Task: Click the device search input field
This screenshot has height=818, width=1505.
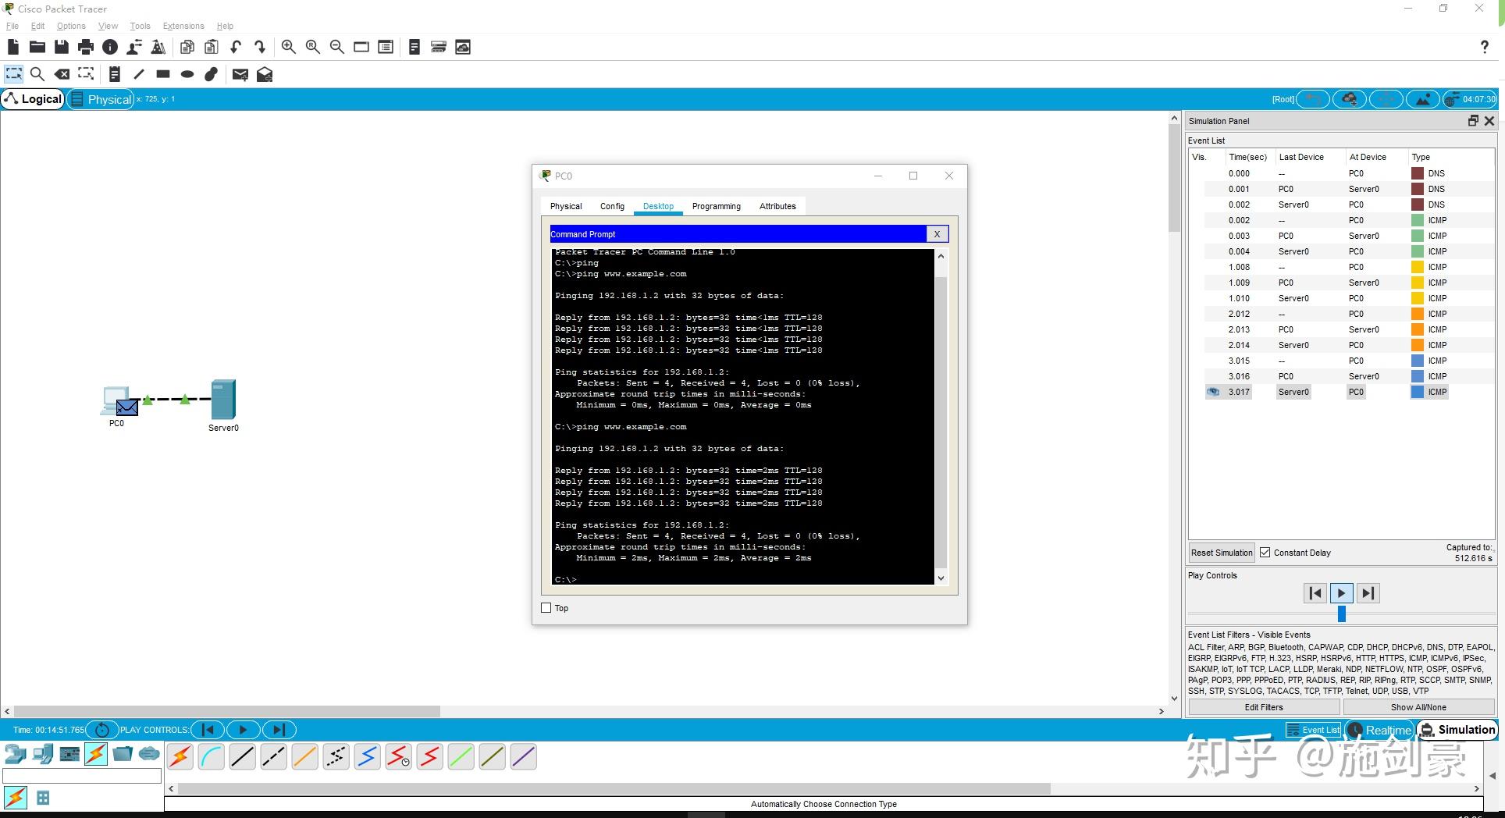Action: pyautogui.click(x=82, y=776)
